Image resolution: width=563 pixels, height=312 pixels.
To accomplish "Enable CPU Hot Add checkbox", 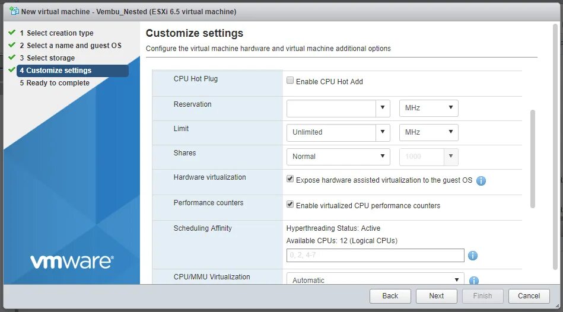I will 290,81.
